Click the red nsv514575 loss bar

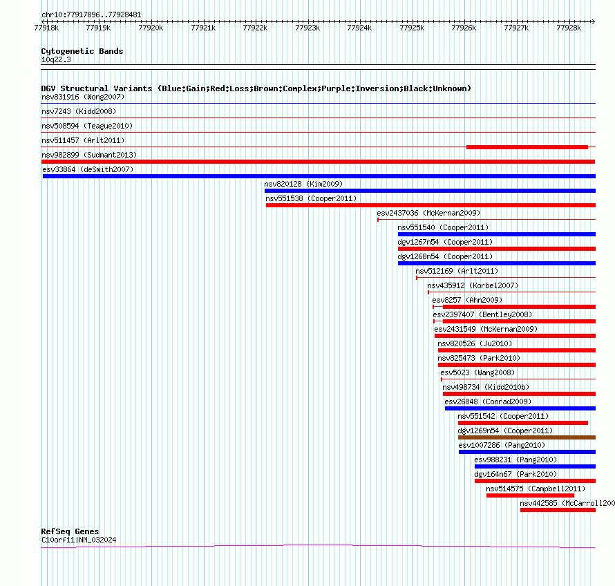[530, 495]
